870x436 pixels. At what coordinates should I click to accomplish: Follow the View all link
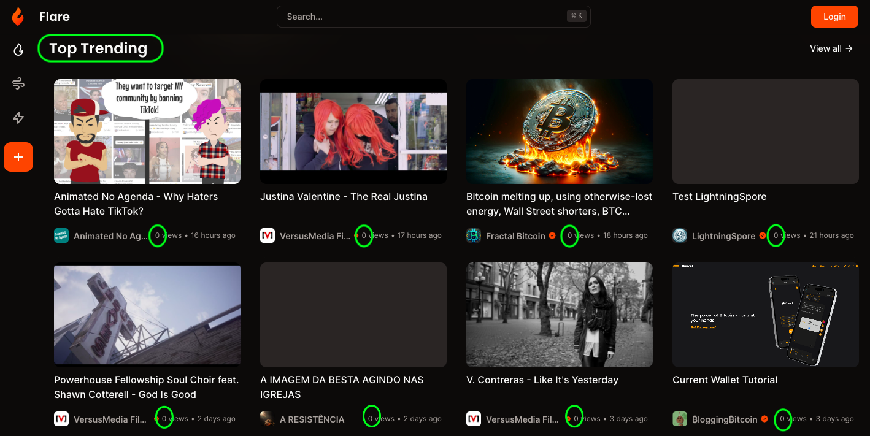831,48
